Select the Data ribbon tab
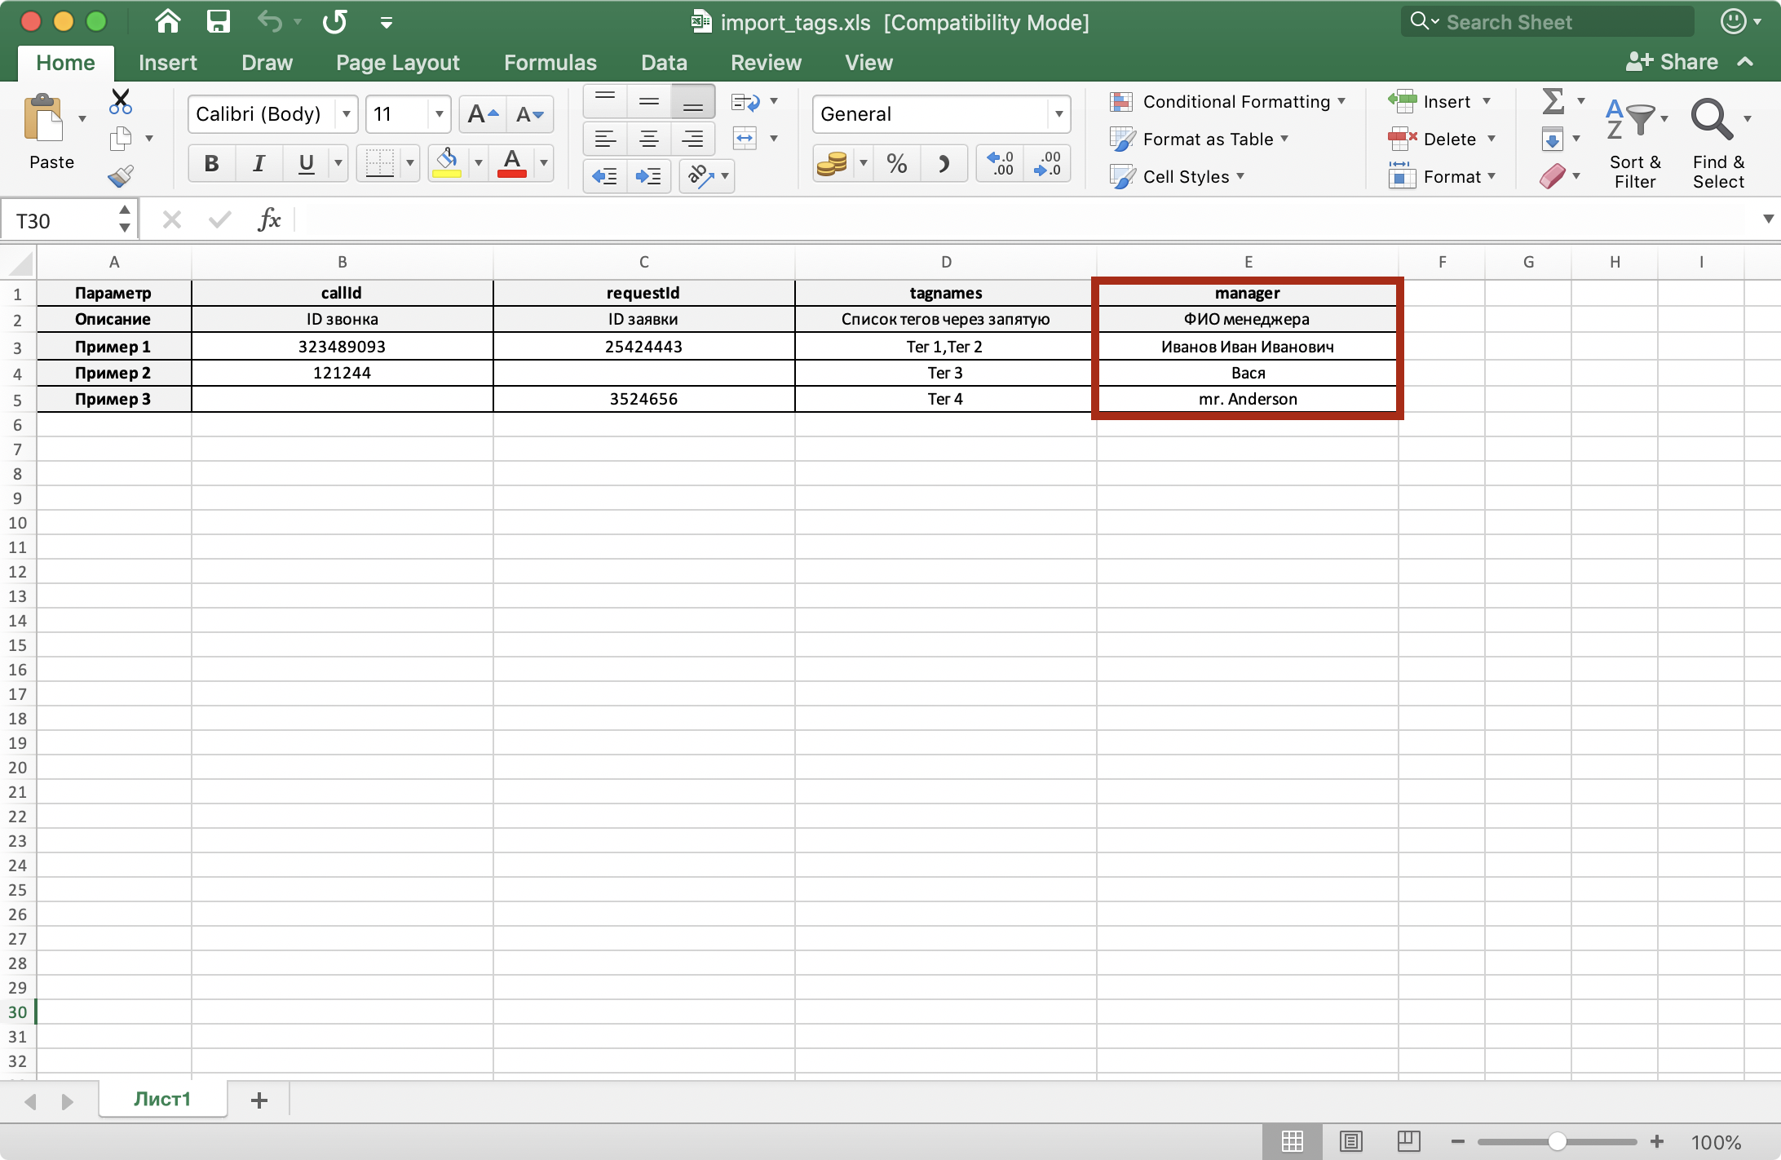The height and width of the screenshot is (1160, 1781). pos(662,61)
